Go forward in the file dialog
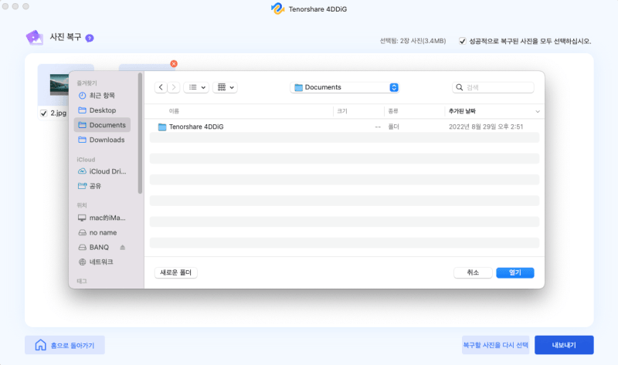The image size is (618, 365). click(x=174, y=87)
